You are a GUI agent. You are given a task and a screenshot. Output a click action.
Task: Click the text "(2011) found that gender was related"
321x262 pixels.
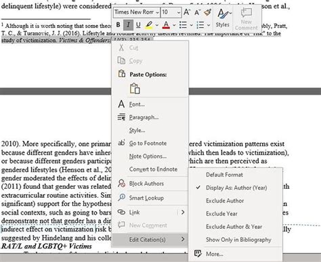[56, 187]
